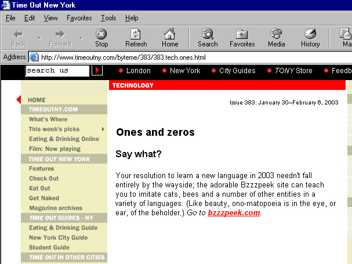This screenshot has width=352, height=264.
Task: Visit the TONY Store link
Action: click(x=293, y=71)
